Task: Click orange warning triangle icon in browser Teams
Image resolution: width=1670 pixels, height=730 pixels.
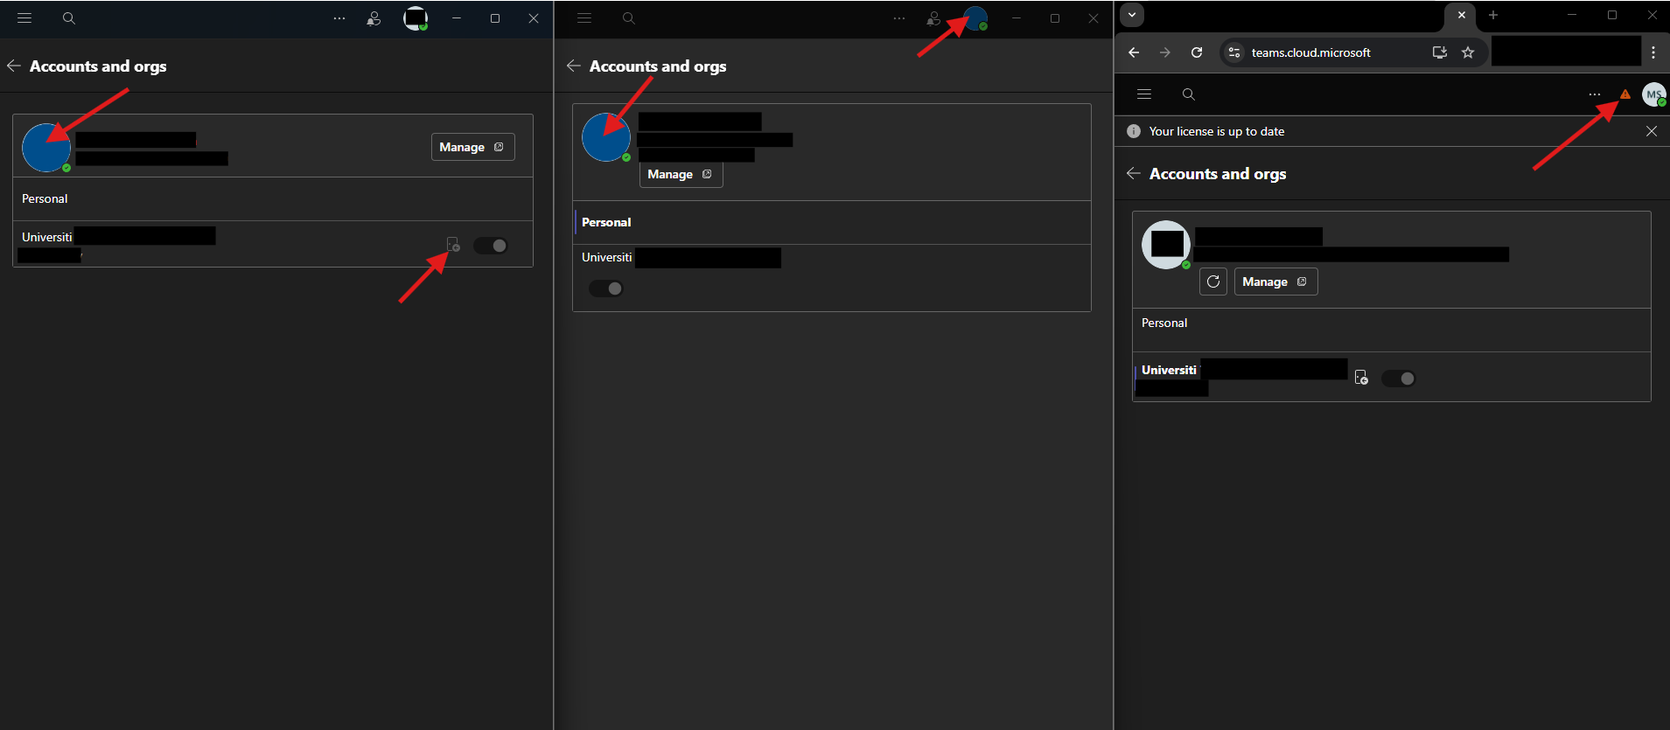Action: click(1625, 94)
